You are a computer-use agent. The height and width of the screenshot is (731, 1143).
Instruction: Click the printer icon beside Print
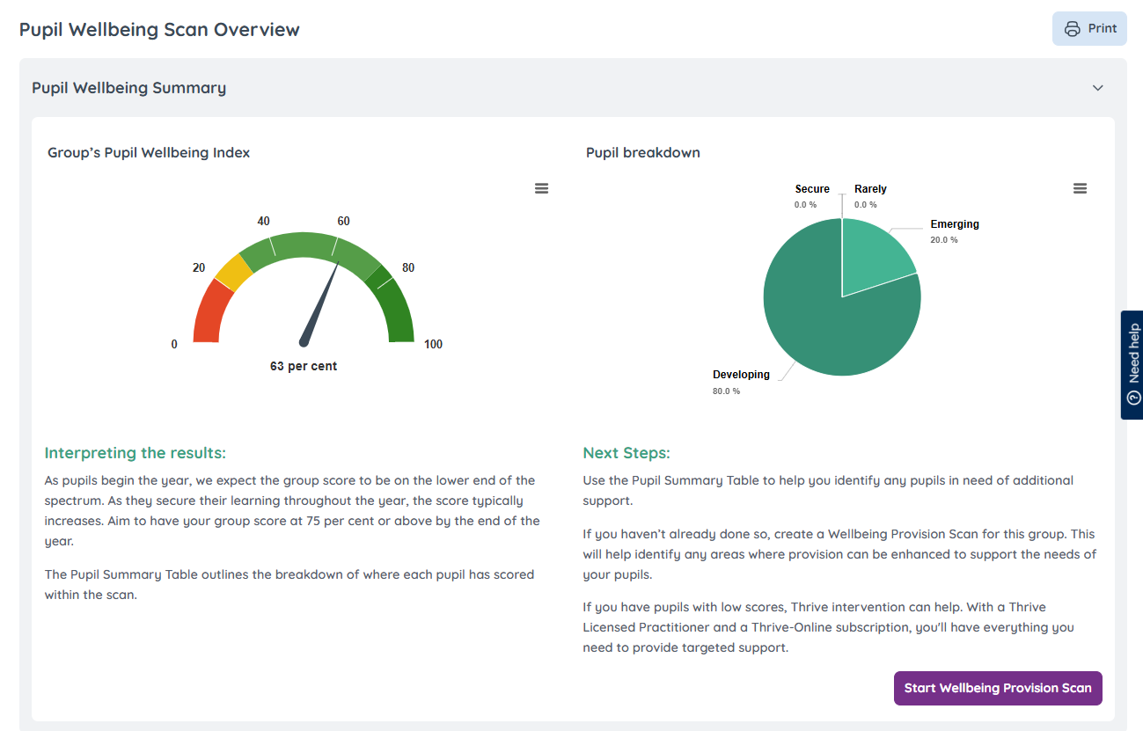pos(1072,28)
